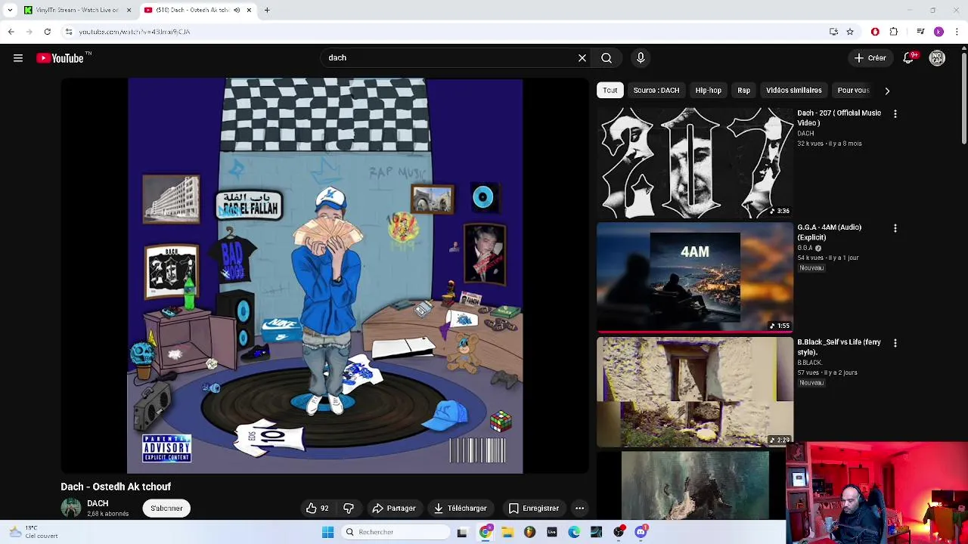Close the VinylTn Stream tab
968x544 pixels.
(129, 11)
